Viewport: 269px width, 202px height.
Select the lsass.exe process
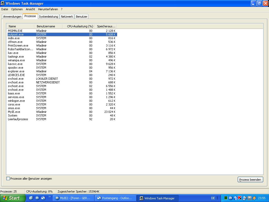pyautogui.click(x=62, y=93)
